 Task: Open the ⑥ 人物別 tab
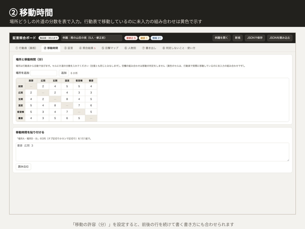pyautogui.click(x=130, y=48)
